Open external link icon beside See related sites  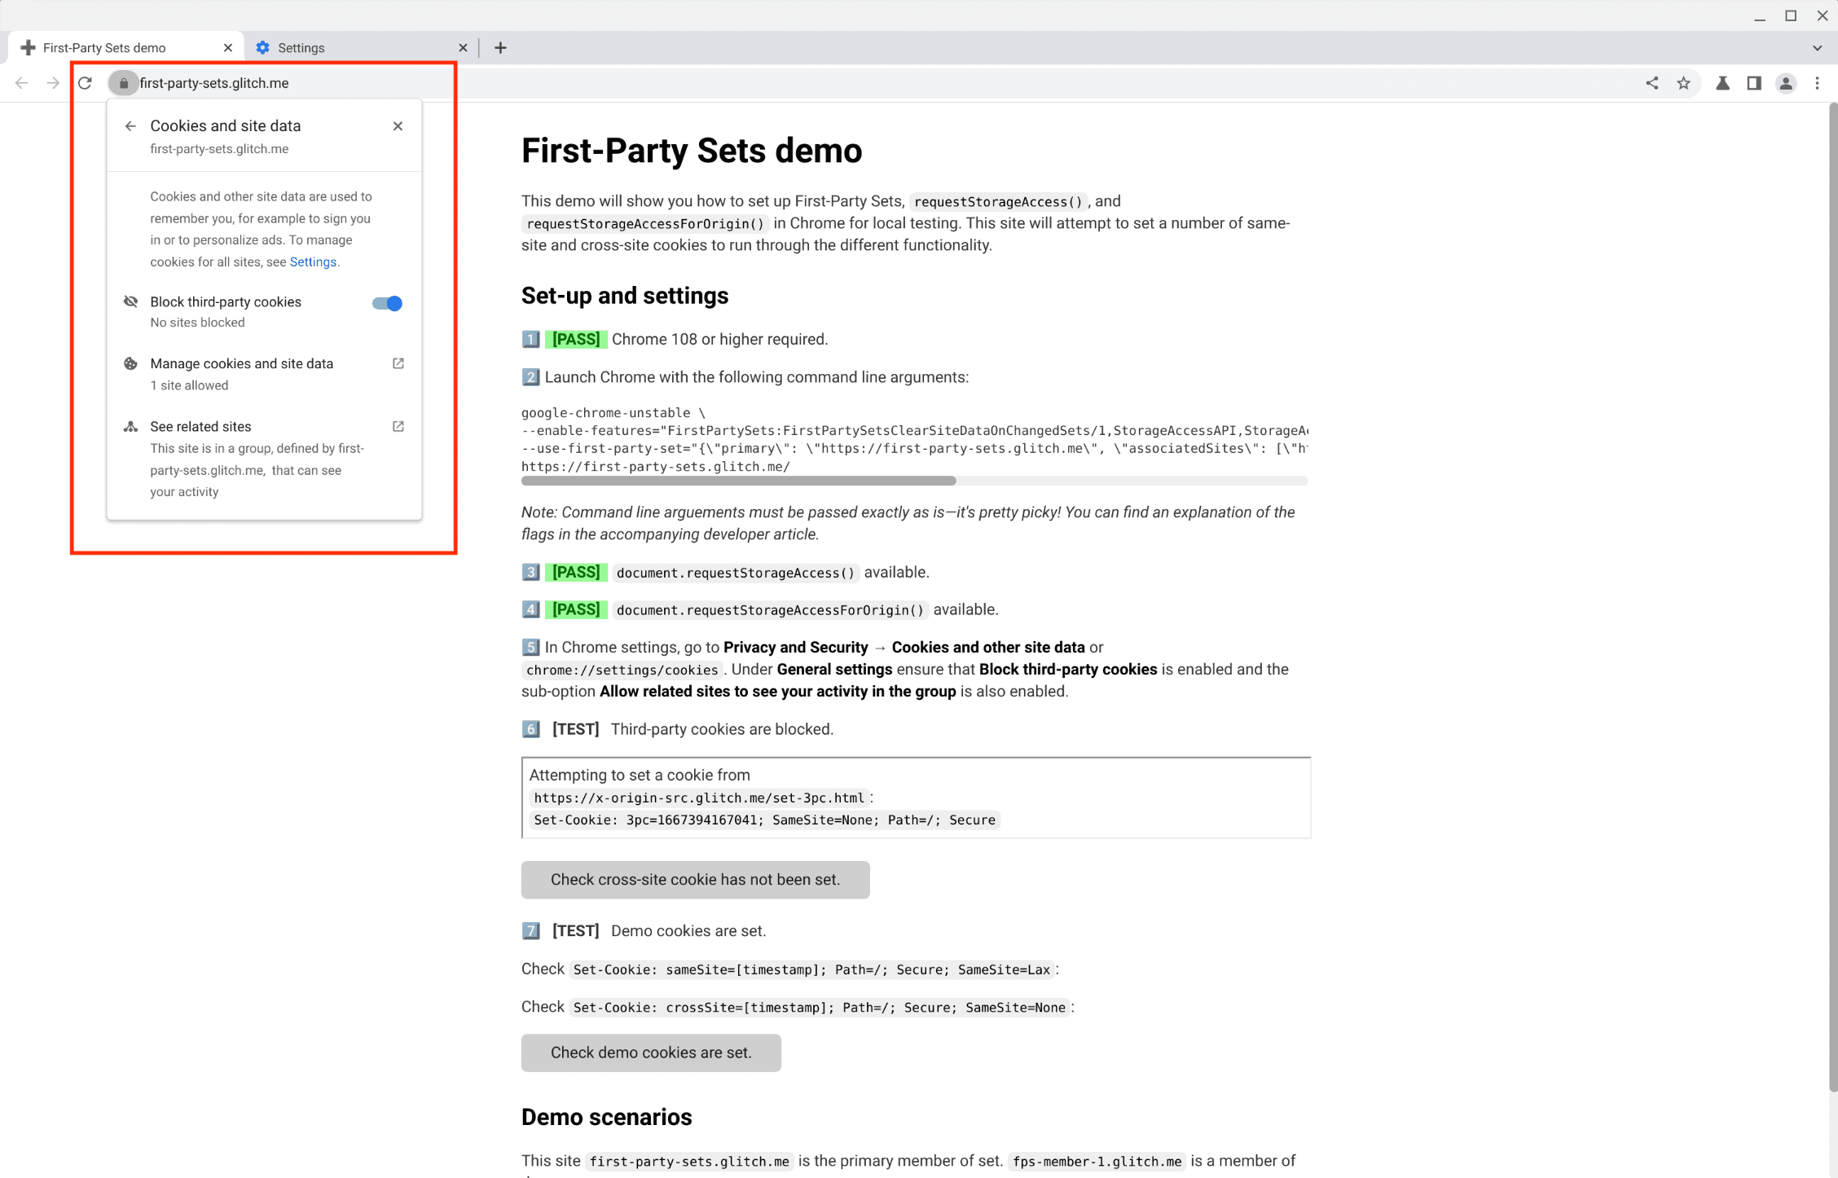pyautogui.click(x=398, y=426)
